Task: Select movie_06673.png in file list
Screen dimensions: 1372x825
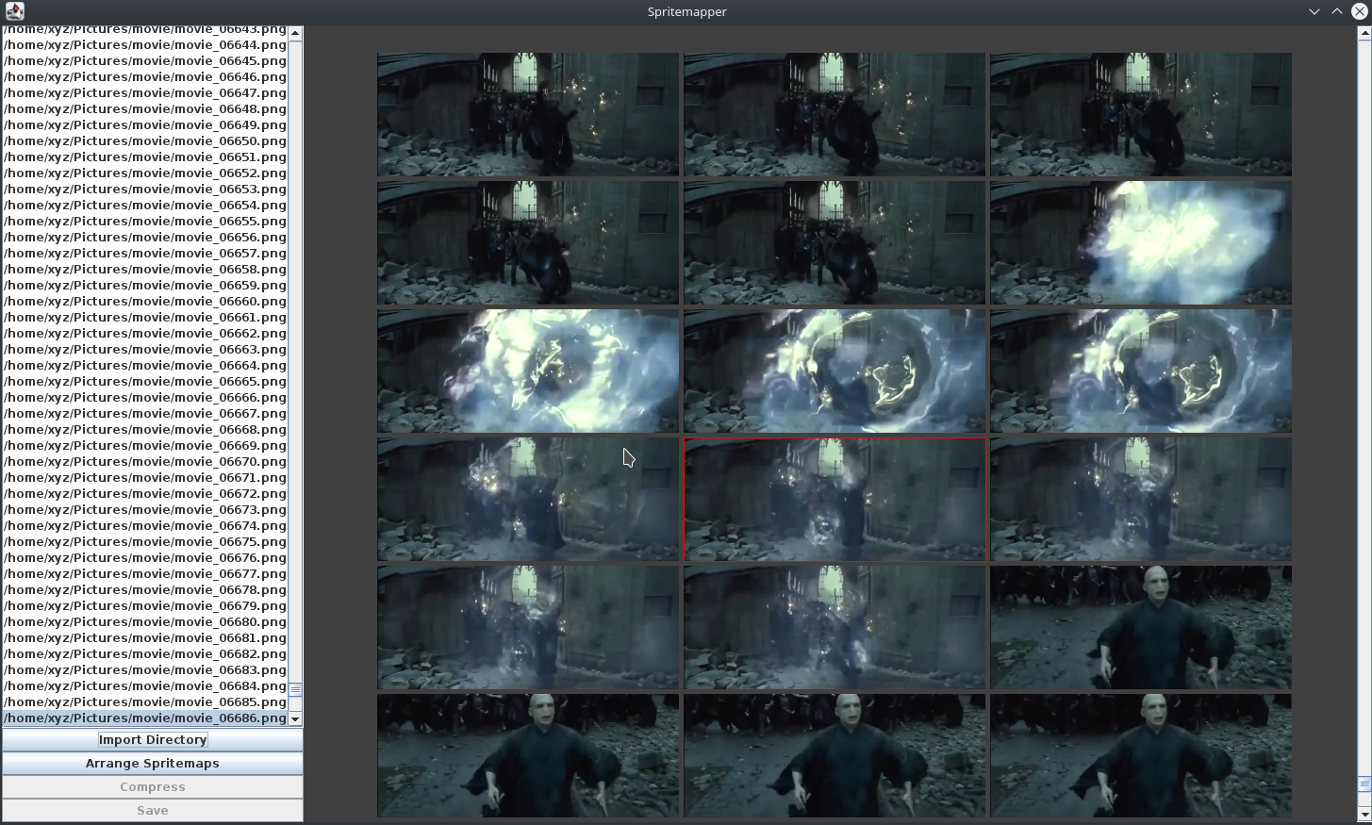Action: [145, 509]
